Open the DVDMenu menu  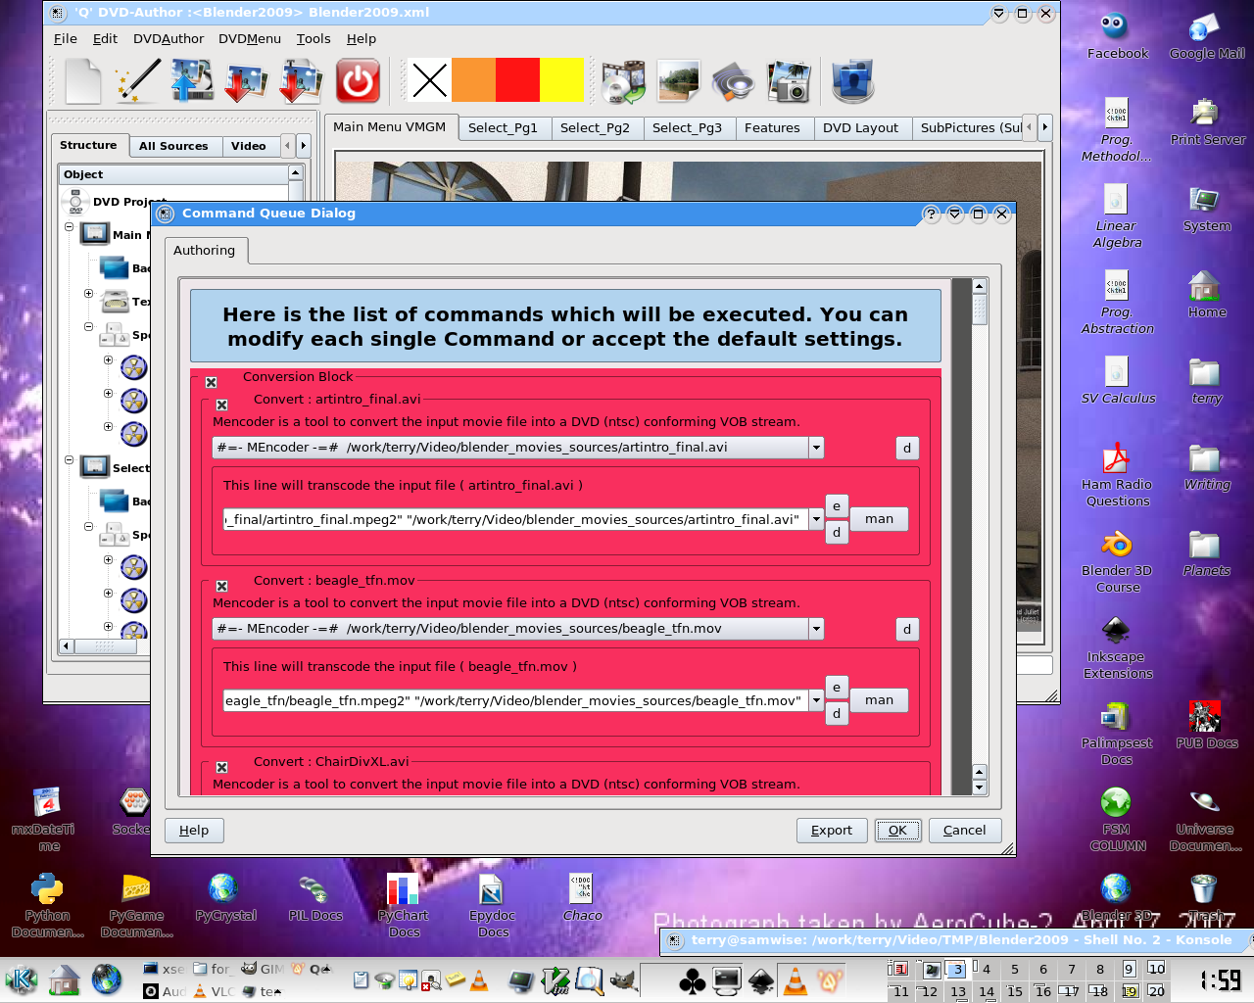coord(249,38)
